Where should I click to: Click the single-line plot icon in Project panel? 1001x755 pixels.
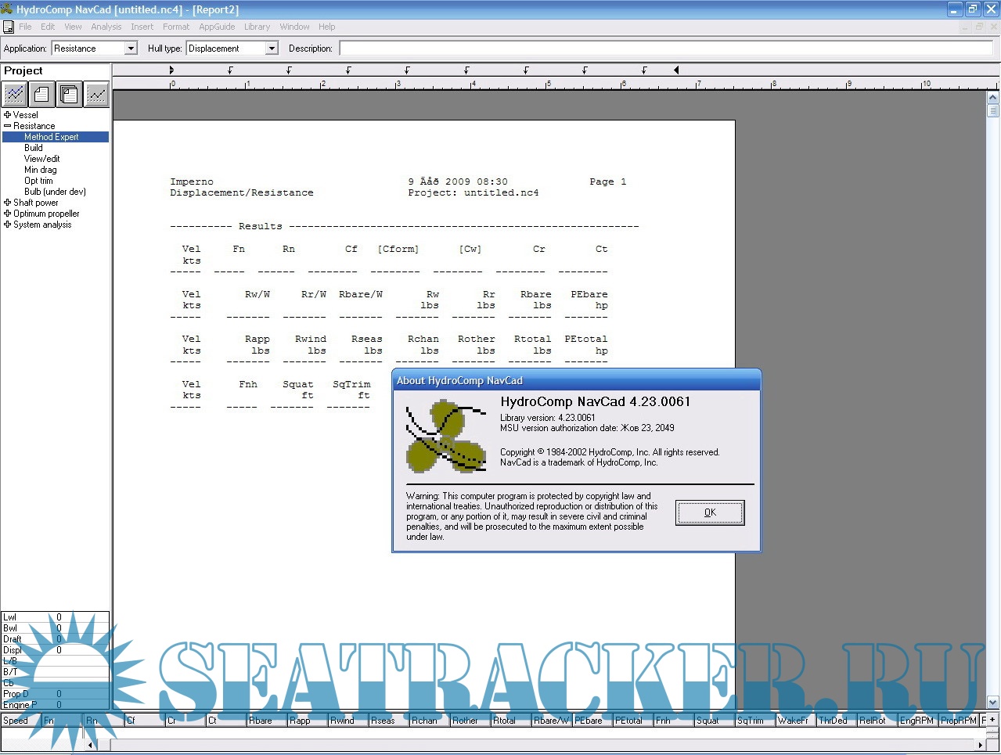point(97,95)
